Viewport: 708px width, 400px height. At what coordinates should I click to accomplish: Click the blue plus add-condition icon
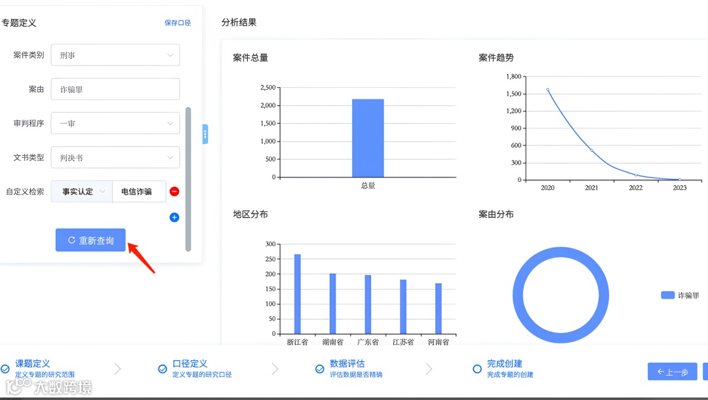174,217
